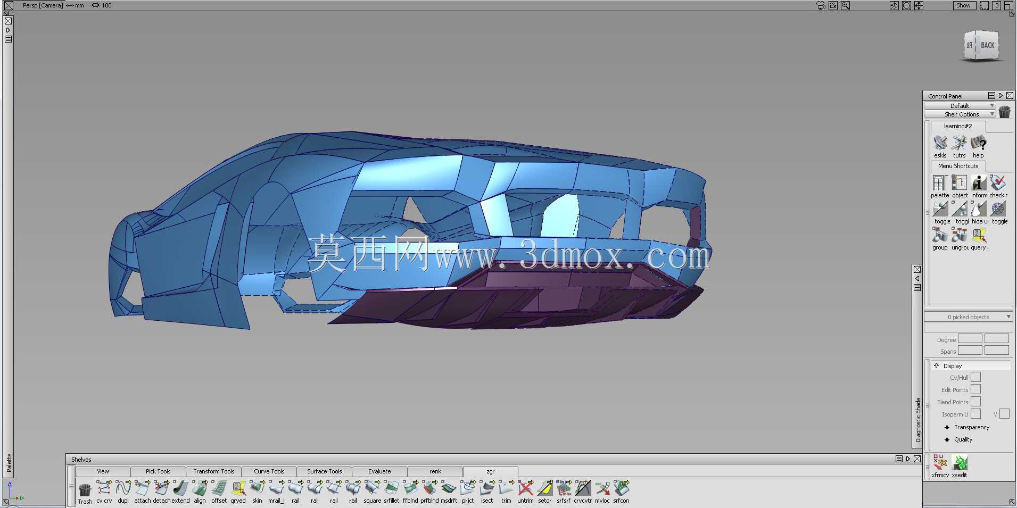1017x508 pixels.
Task: Click the prfblnd profile blend tool
Action: pyautogui.click(x=430, y=488)
